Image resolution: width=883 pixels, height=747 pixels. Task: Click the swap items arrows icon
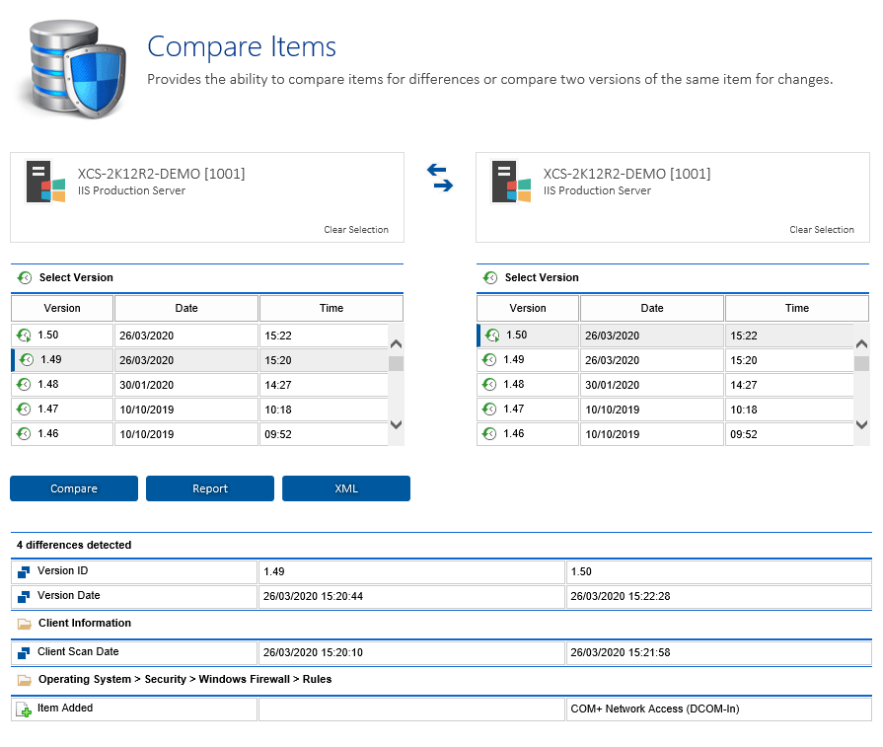(x=440, y=178)
